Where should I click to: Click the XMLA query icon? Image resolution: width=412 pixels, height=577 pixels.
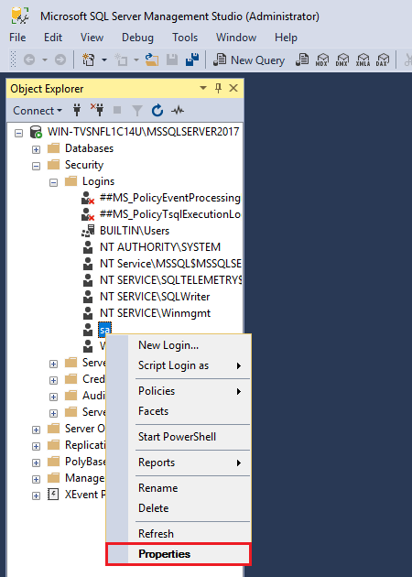click(x=363, y=60)
